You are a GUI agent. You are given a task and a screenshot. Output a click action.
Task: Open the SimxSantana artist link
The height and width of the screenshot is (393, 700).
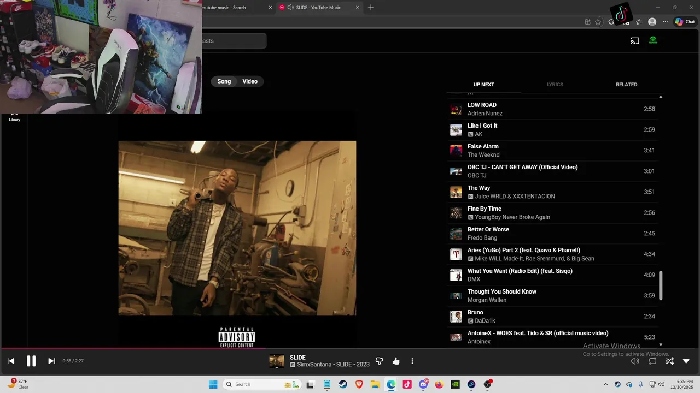[315, 365]
